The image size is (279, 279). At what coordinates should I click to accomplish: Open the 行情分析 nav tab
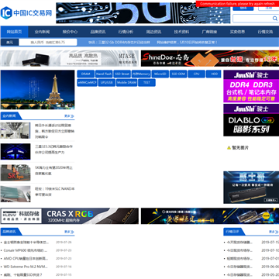126,32
